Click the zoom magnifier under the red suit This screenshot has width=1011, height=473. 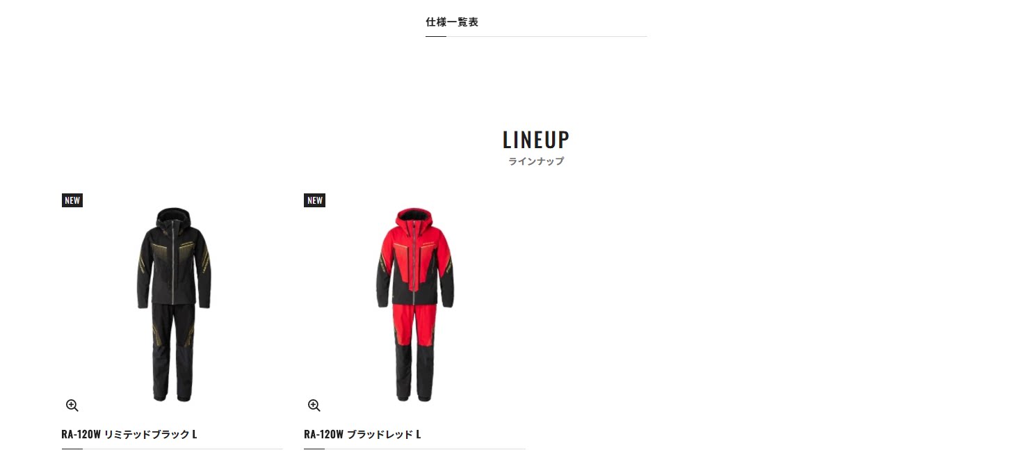point(314,406)
